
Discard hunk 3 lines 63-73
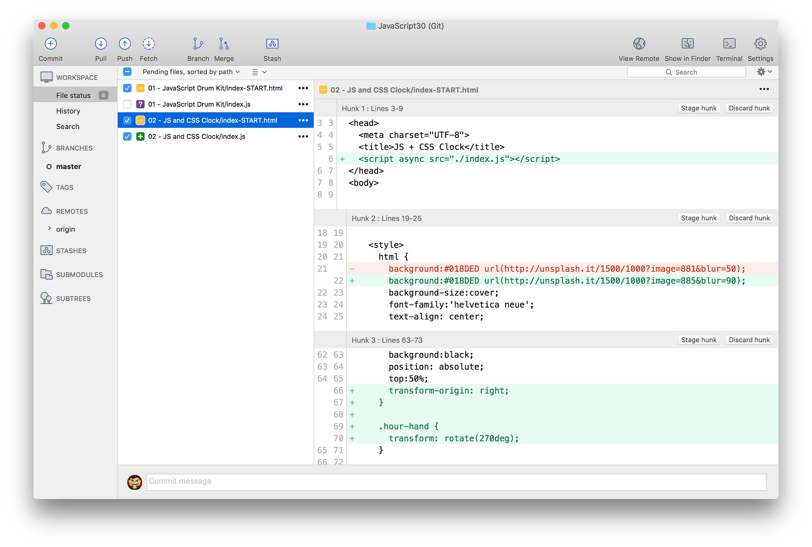coord(749,340)
